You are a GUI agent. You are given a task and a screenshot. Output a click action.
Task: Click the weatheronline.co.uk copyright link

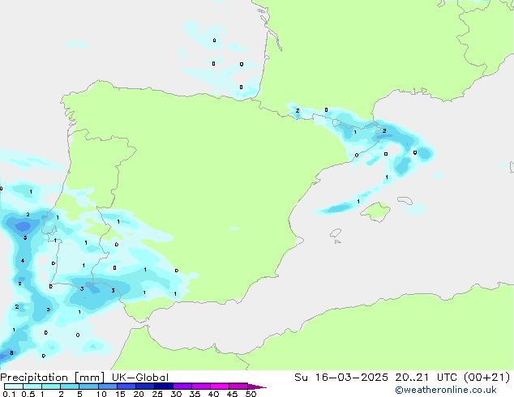pyautogui.click(x=446, y=390)
